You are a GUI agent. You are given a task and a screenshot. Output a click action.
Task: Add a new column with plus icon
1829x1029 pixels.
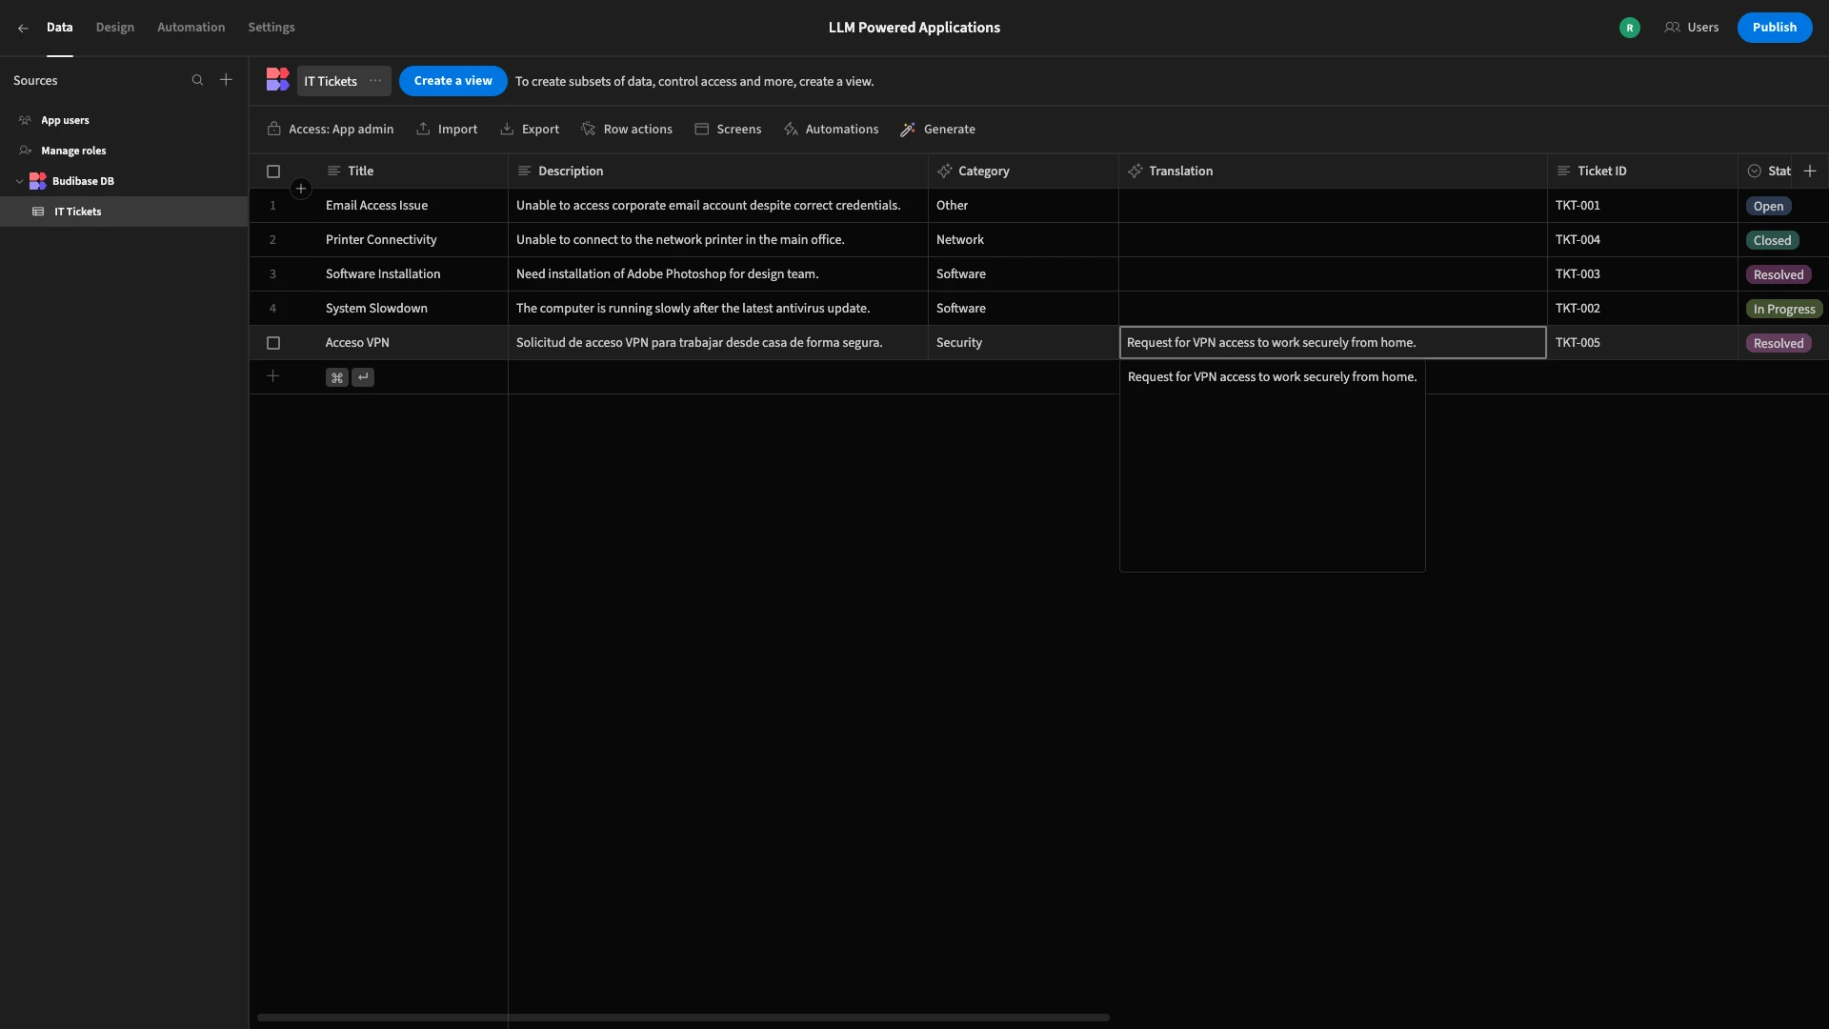coord(1810,171)
